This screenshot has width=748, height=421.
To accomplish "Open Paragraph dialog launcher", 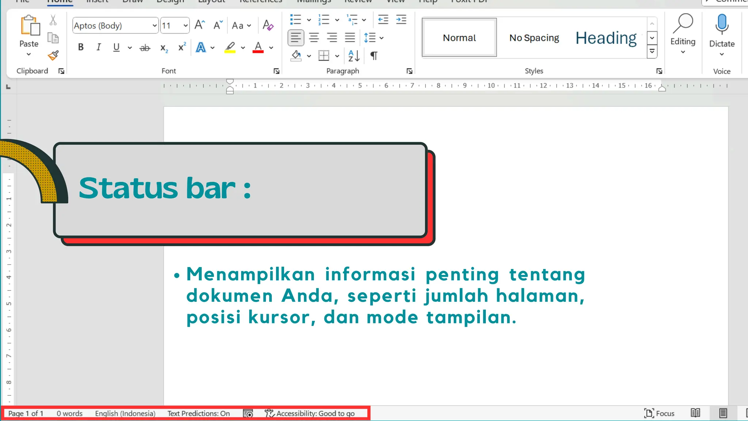I will (x=409, y=71).
